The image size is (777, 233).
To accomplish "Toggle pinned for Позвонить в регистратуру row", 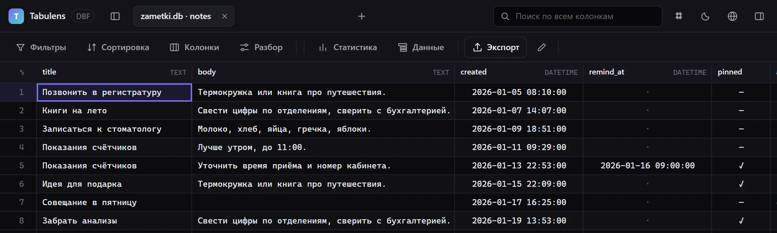I will pos(741,92).
